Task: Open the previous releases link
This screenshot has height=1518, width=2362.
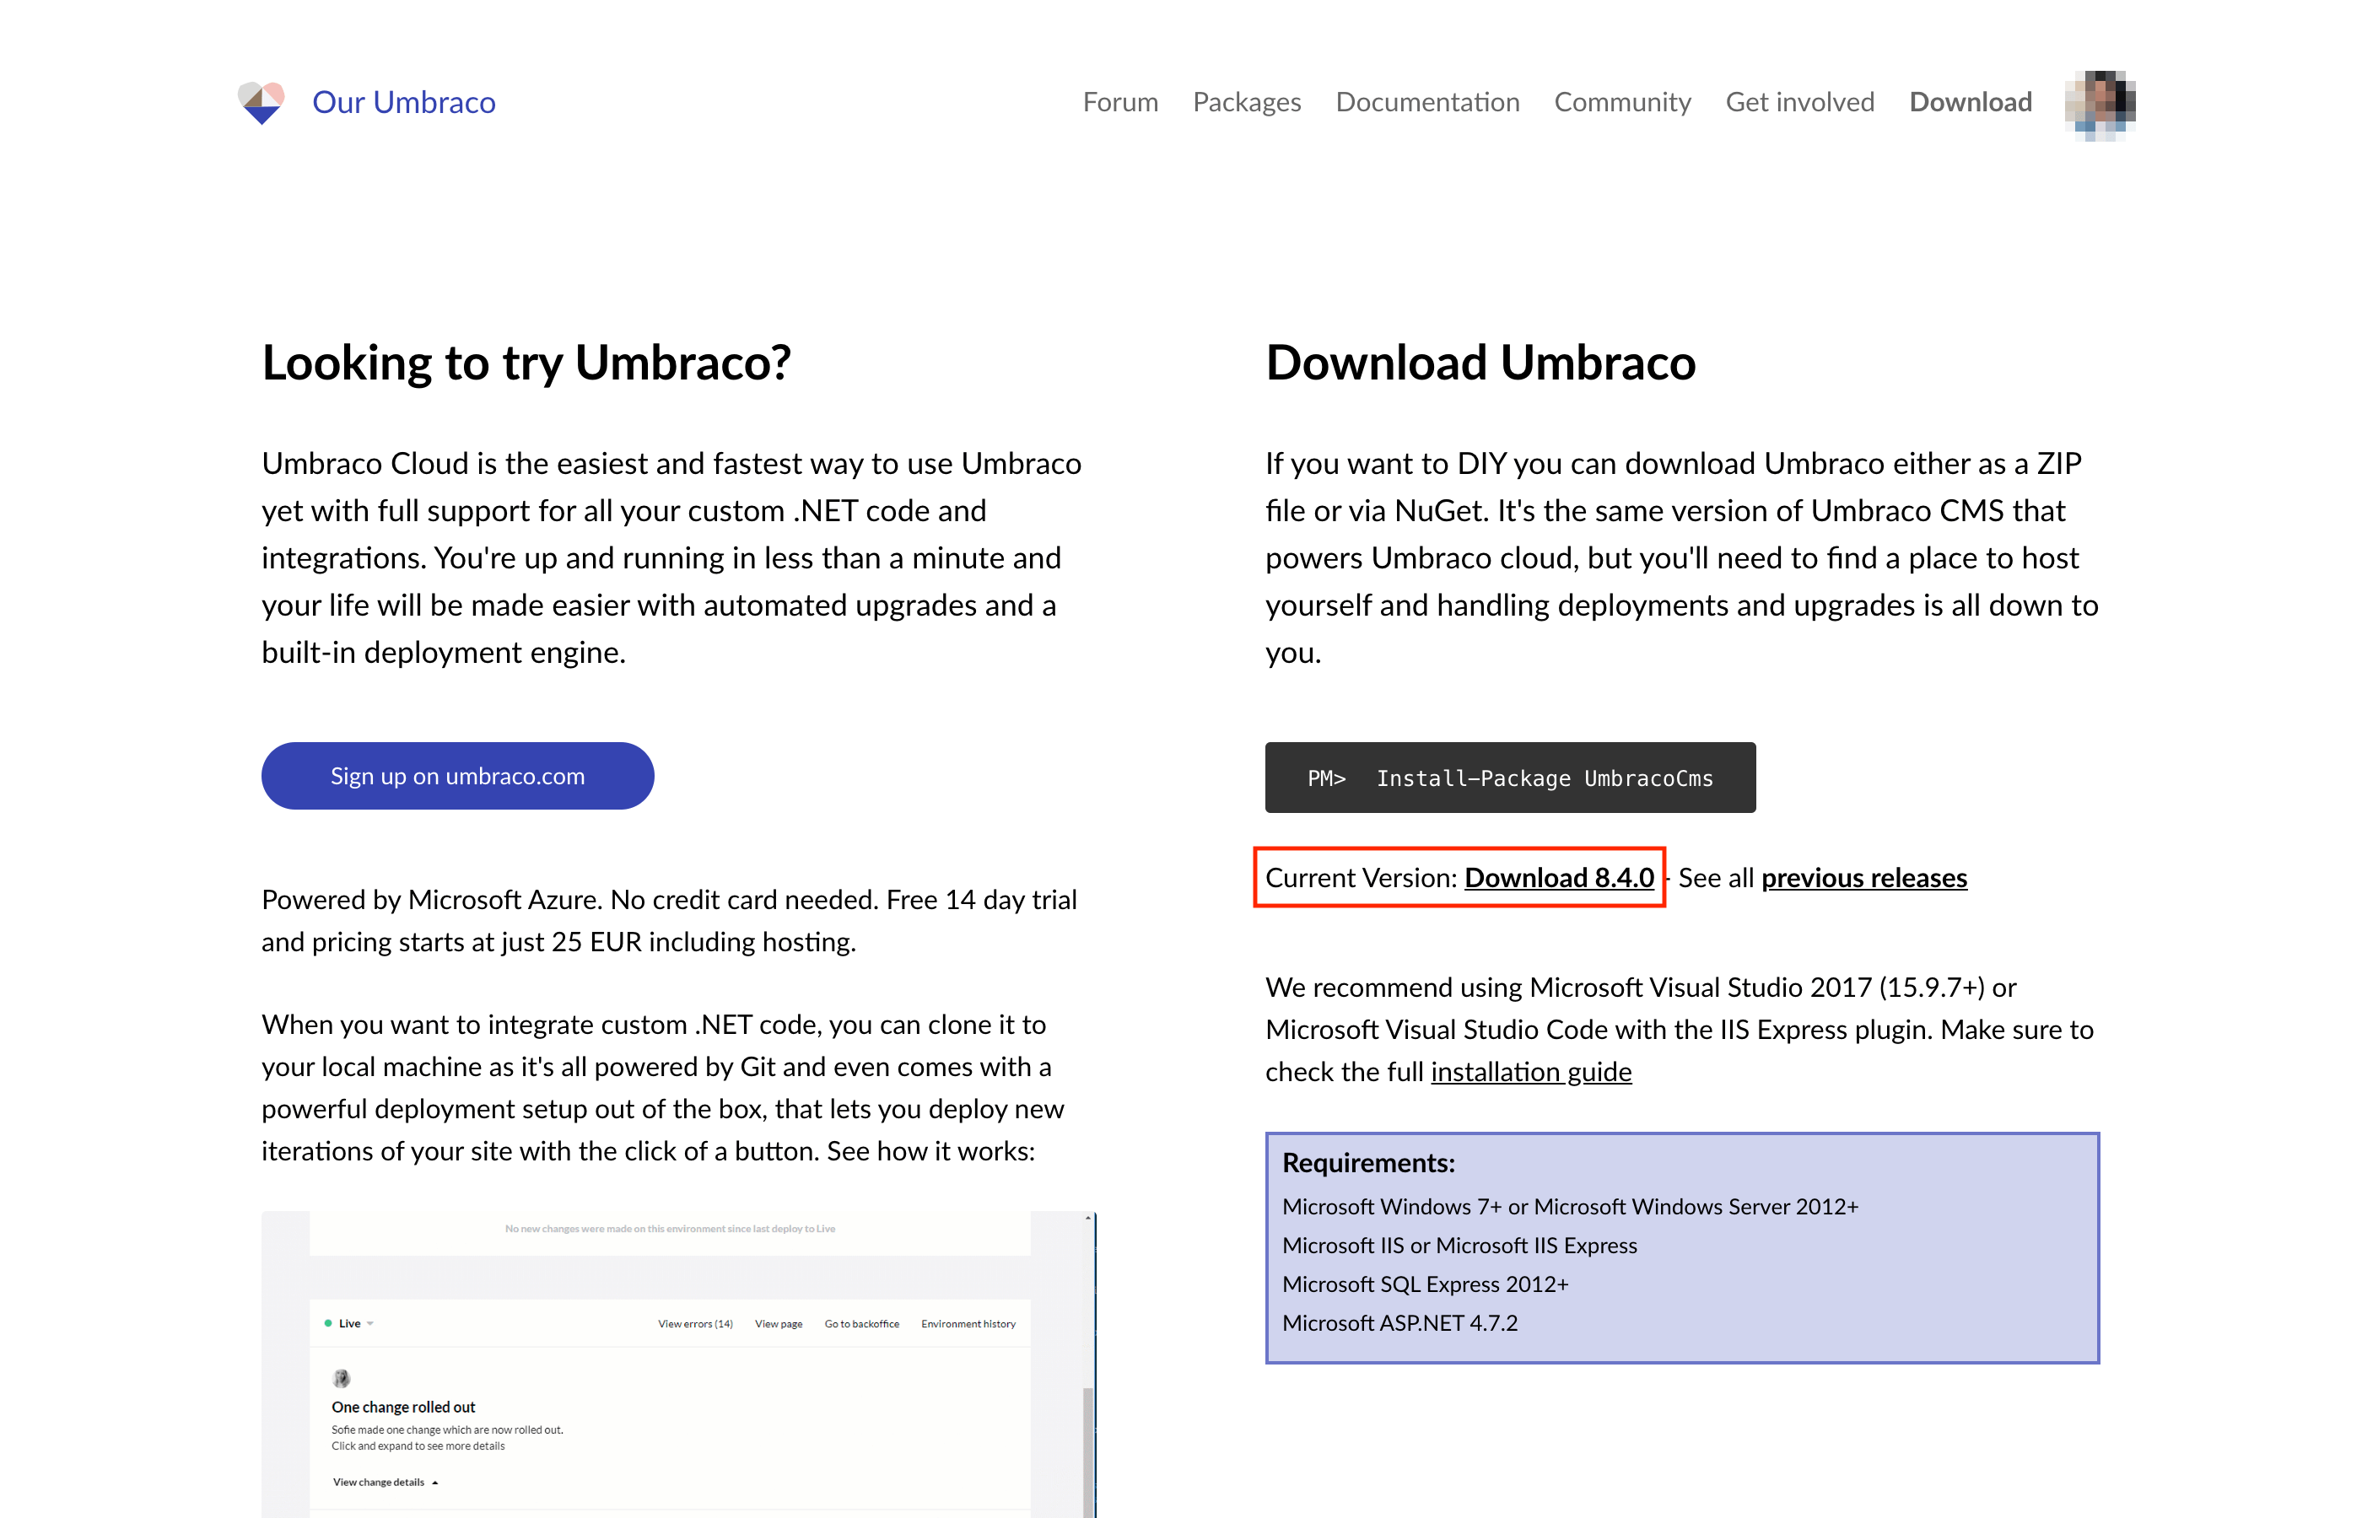Action: click(x=1863, y=877)
